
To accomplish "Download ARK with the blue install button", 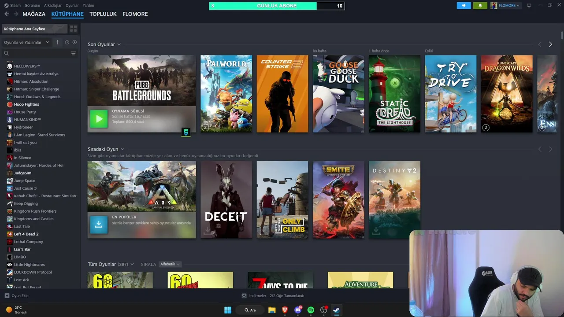I will [99, 225].
